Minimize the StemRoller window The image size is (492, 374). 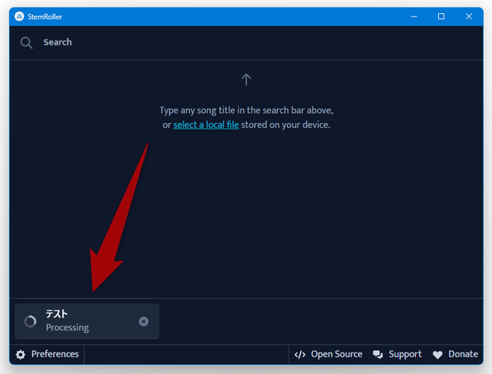(414, 17)
